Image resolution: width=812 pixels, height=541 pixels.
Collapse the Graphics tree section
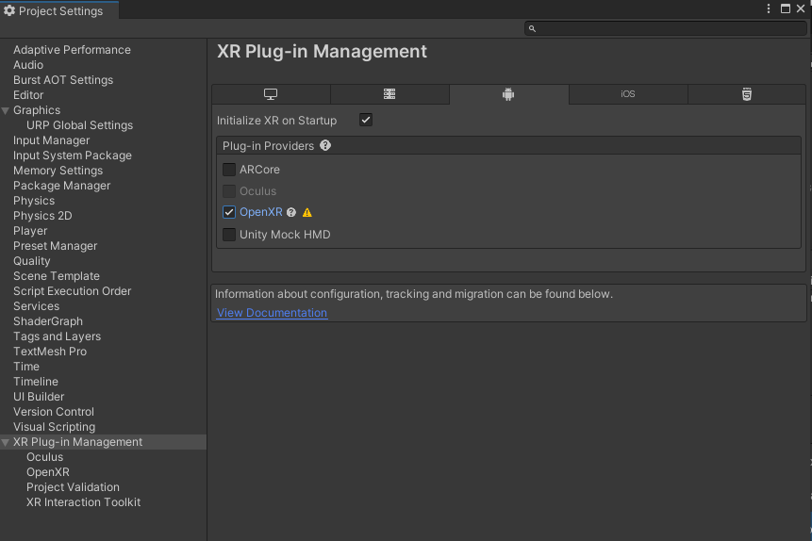coord(5,110)
